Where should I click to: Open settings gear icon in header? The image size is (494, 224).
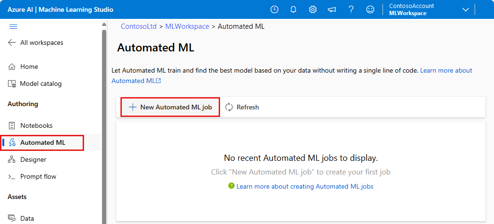point(313,10)
